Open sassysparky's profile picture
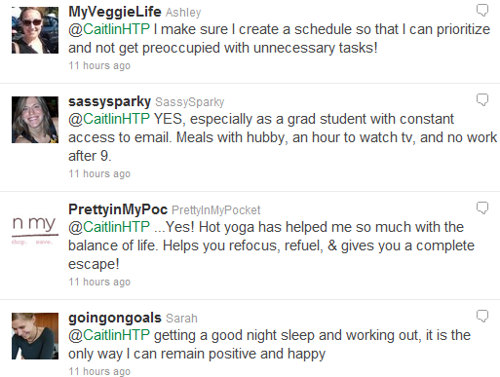 coord(35,120)
